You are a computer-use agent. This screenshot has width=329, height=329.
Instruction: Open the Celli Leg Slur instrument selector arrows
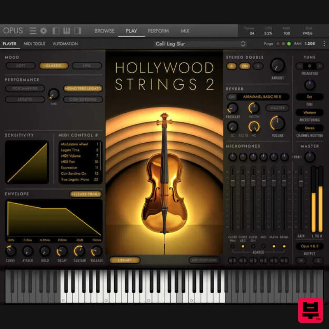(243, 44)
